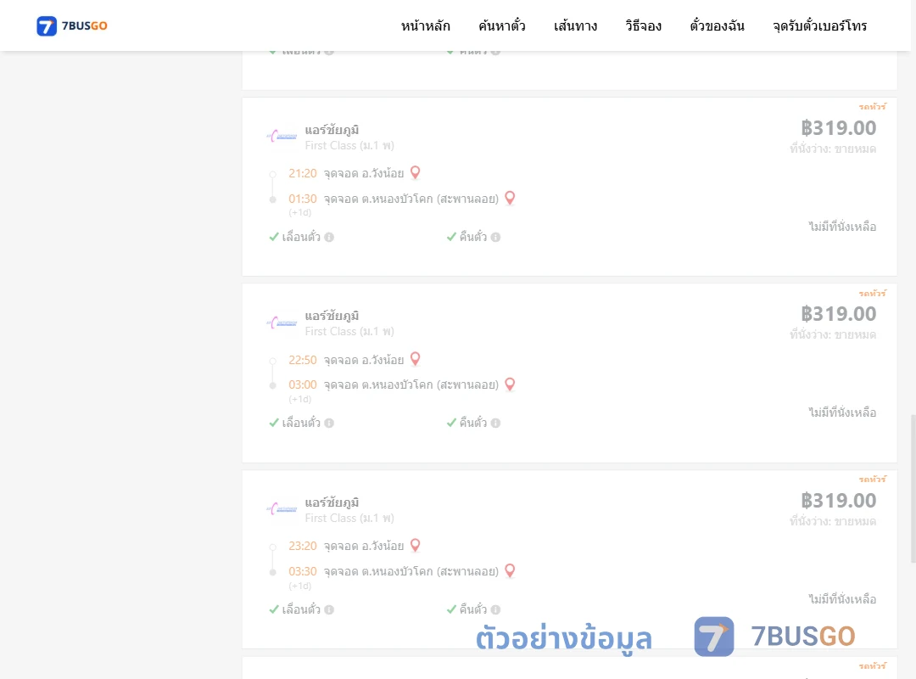Click arrival time 03:30
The image size is (916, 679).
(x=303, y=571)
